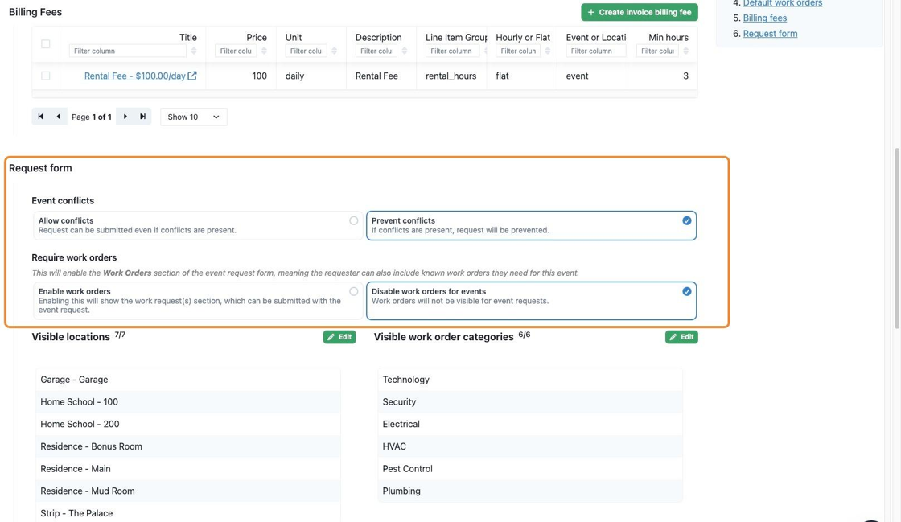Go to last page icon
Screen dimensions: 901x522
142,117
